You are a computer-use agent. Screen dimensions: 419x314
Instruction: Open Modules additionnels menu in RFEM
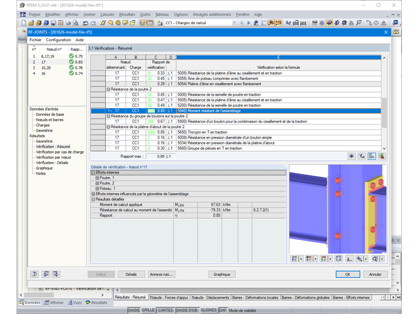tap(212, 14)
